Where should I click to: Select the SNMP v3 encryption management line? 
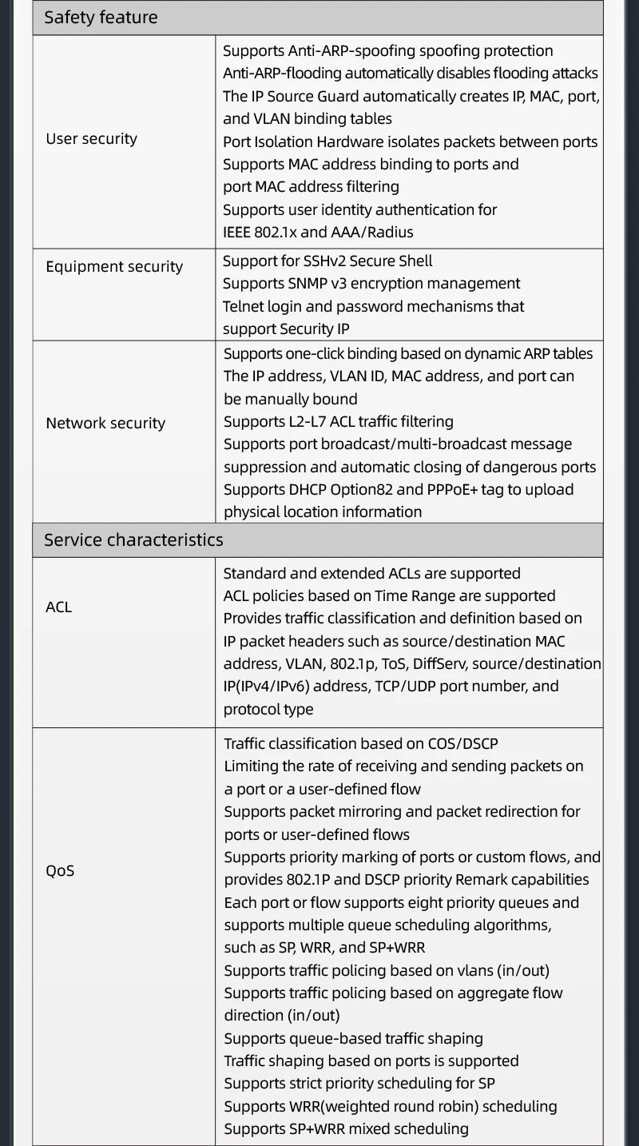pyautogui.click(x=371, y=284)
